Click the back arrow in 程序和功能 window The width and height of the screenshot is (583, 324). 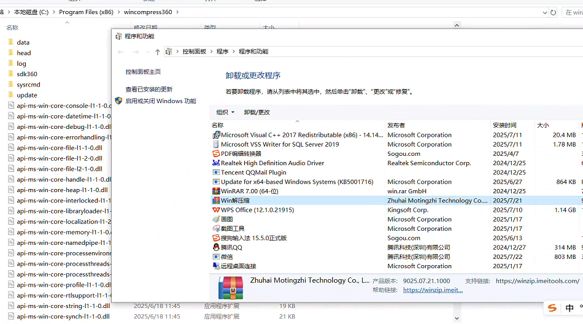click(x=120, y=52)
